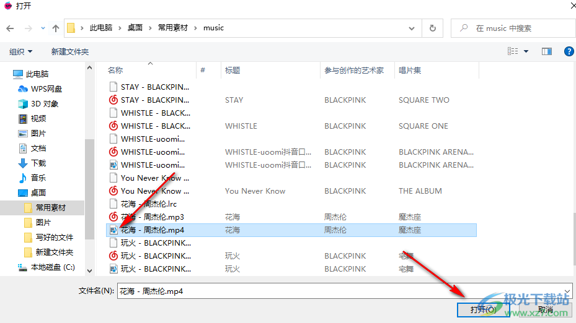Click SQUARE ONE album cell
This screenshot has height=323, width=576.
pyautogui.click(x=423, y=126)
